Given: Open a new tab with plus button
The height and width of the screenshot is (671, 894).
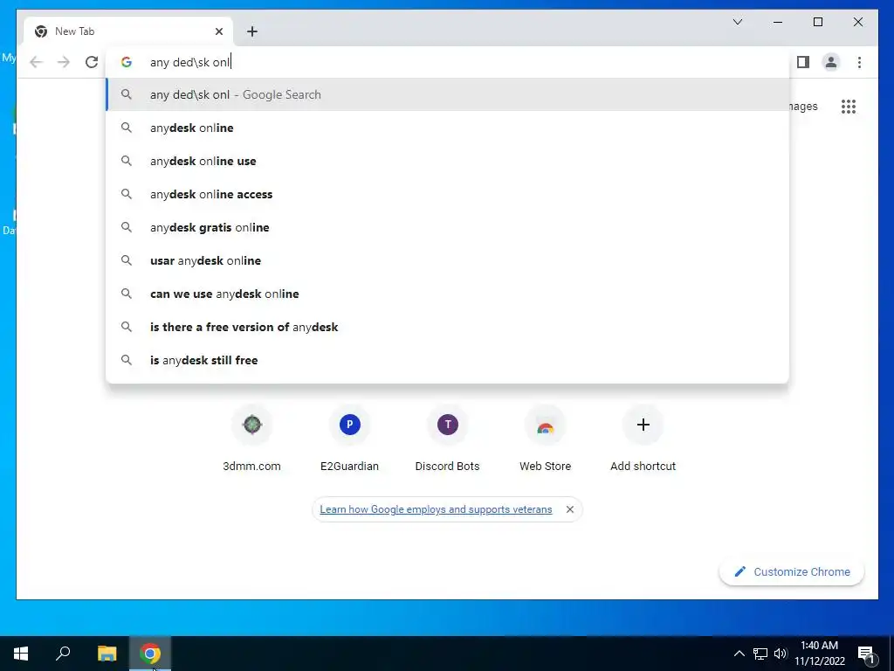Looking at the screenshot, I should 252,31.
